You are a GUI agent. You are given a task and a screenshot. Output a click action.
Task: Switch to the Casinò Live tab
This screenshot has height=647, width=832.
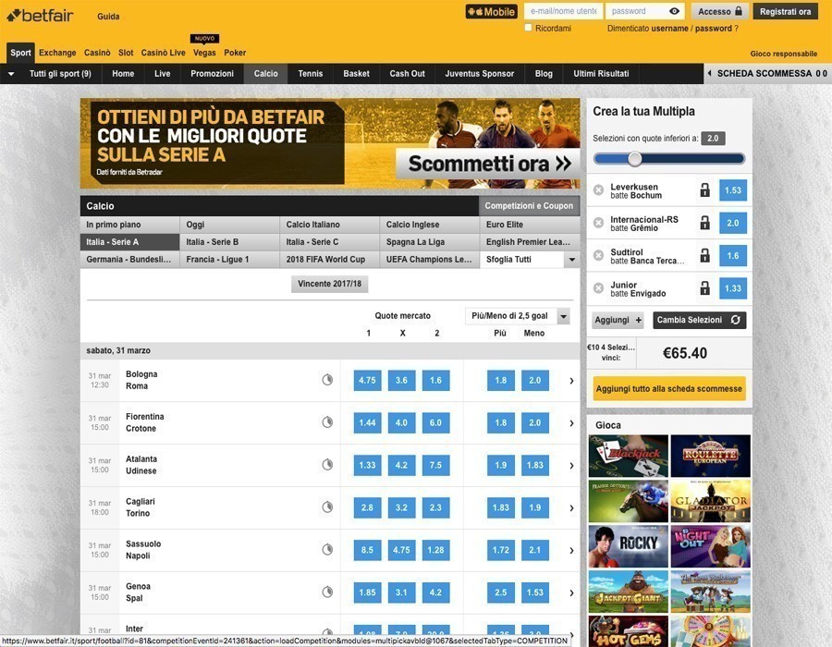(163, 53)
